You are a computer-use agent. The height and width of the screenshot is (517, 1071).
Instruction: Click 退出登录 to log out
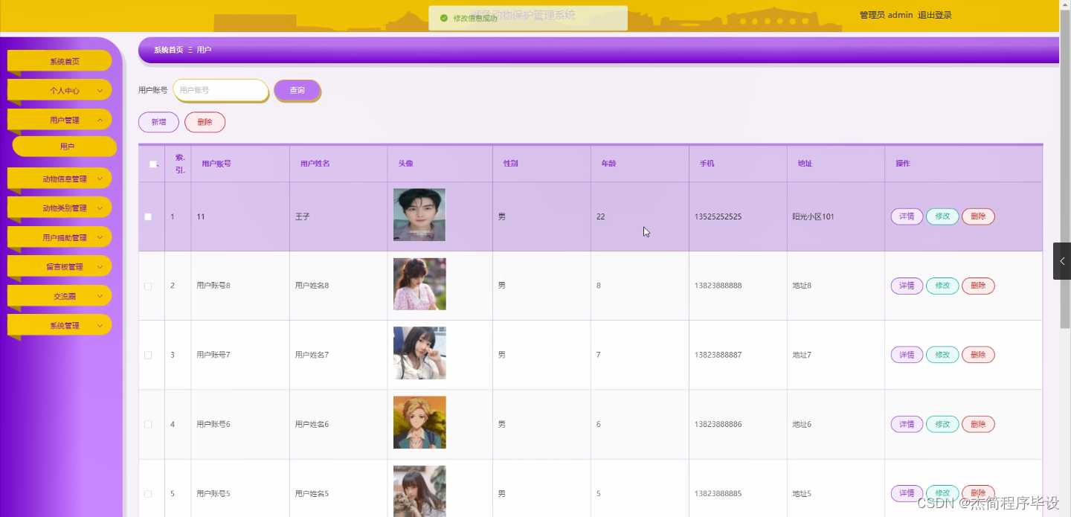pos(935,15)
